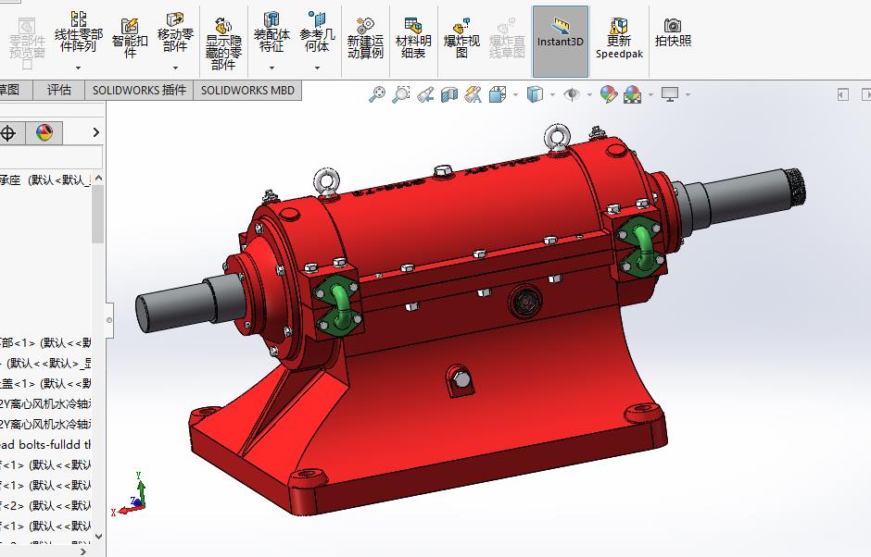Click the panel collapse handle beside tree
The width and height of the screenshot is (871, 557).
109,320
